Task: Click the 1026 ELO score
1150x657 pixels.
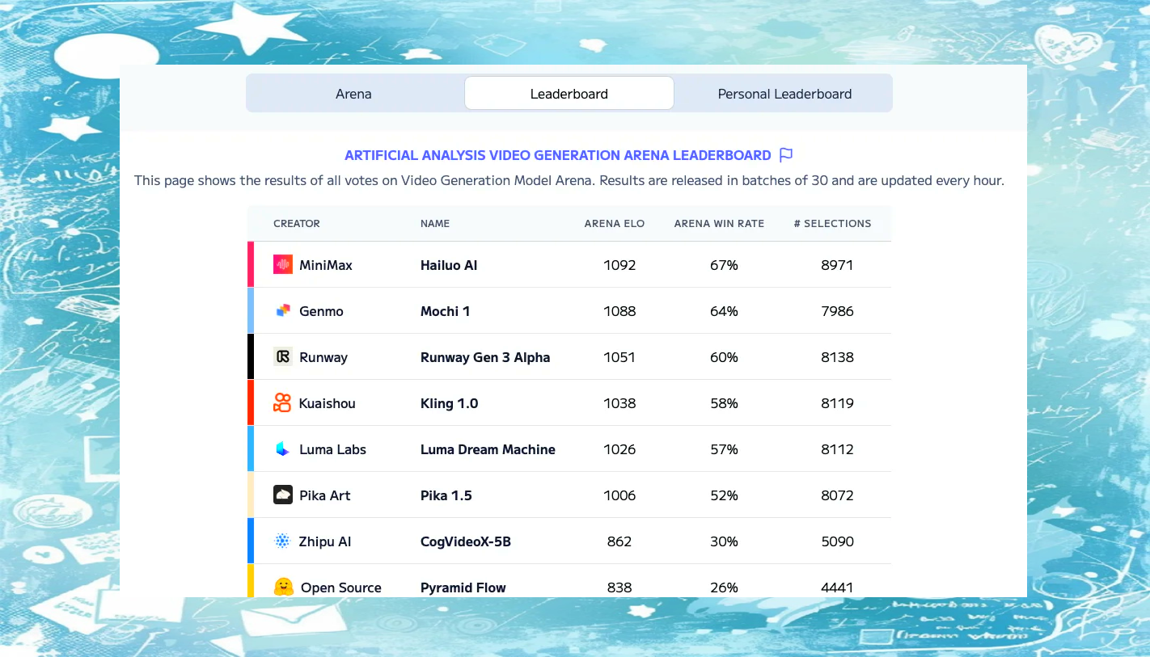Action: [619, 449]
